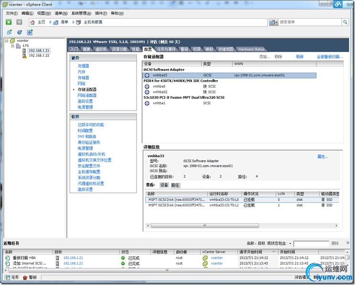Viewport: 355px width, 285px height.
Task: Switch to the 虚拟机 tab
Action: [101, 49]
